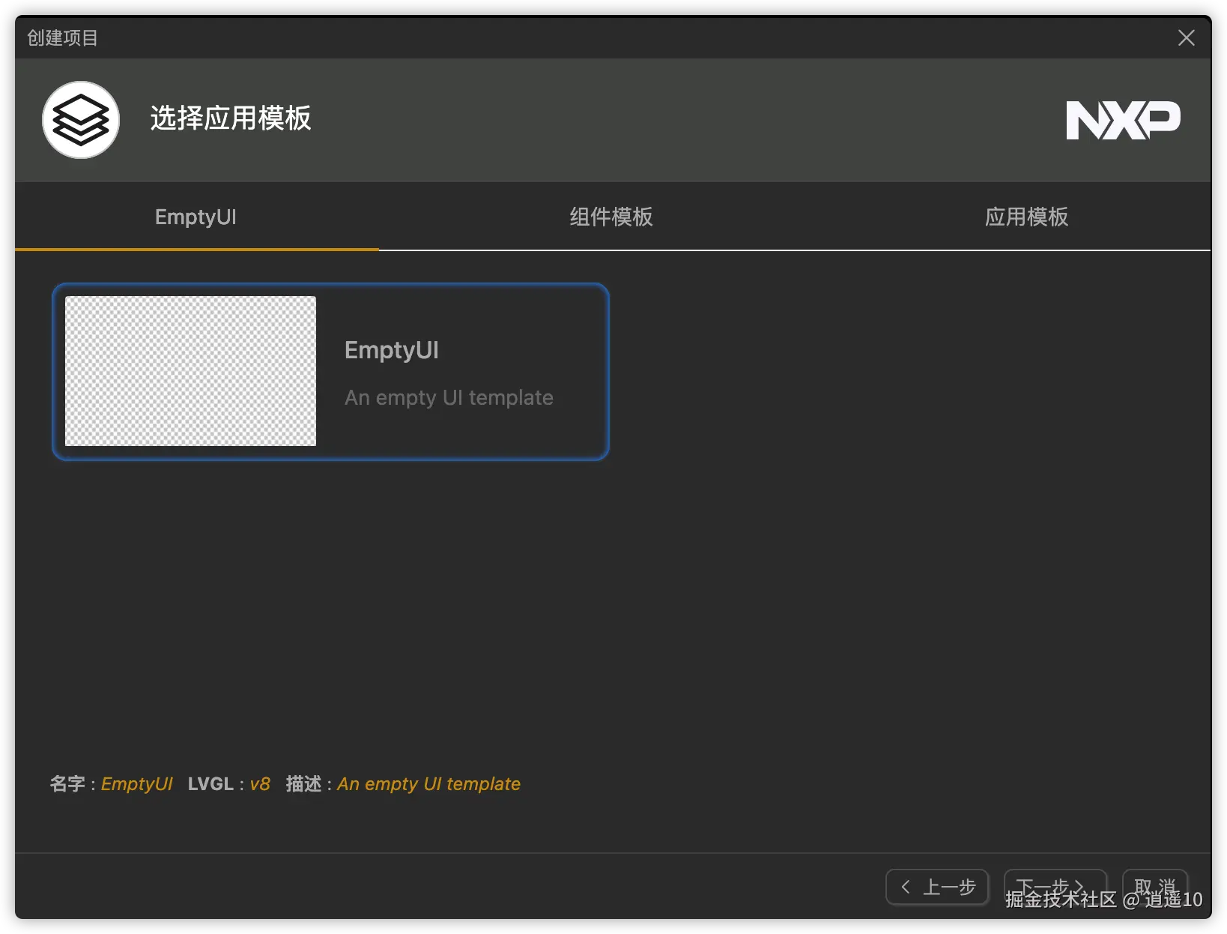Click the 取消 cancel button
1227x934 pixels.
click(x=1155, y=888)
